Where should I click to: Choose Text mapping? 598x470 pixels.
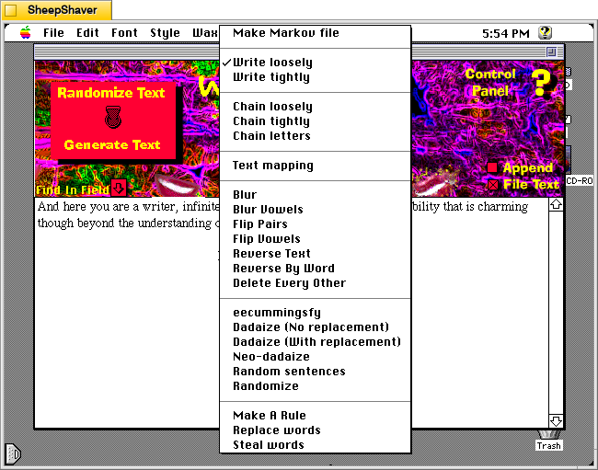coord(315,166)
